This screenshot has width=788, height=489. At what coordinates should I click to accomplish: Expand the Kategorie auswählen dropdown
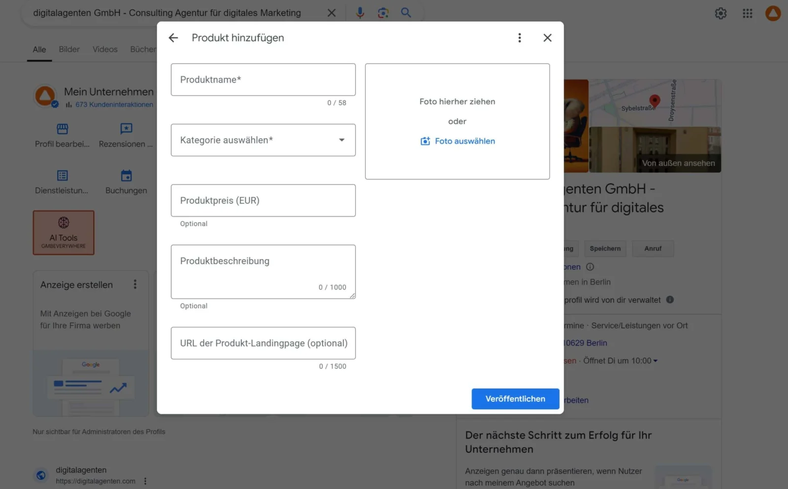point(263,140)
